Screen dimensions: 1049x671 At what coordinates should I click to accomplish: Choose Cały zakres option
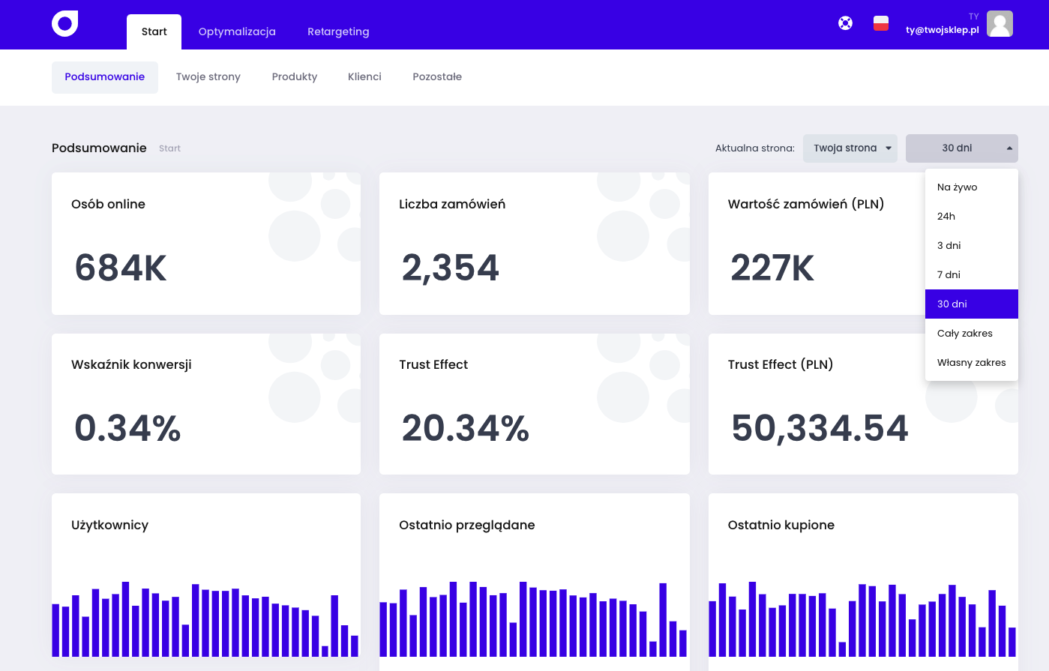(x=972, y=334)
